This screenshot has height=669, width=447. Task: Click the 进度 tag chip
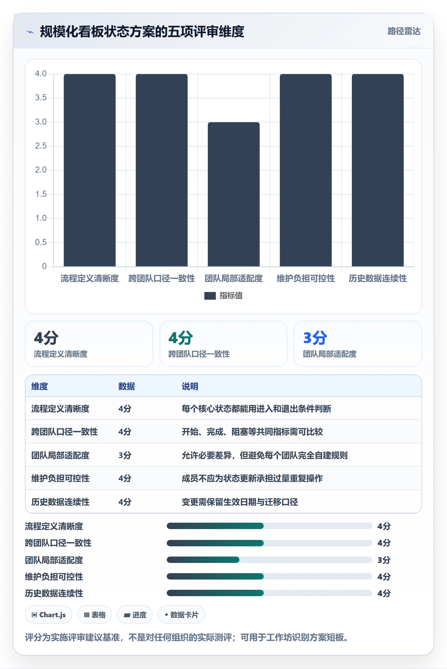click(135, 615)
